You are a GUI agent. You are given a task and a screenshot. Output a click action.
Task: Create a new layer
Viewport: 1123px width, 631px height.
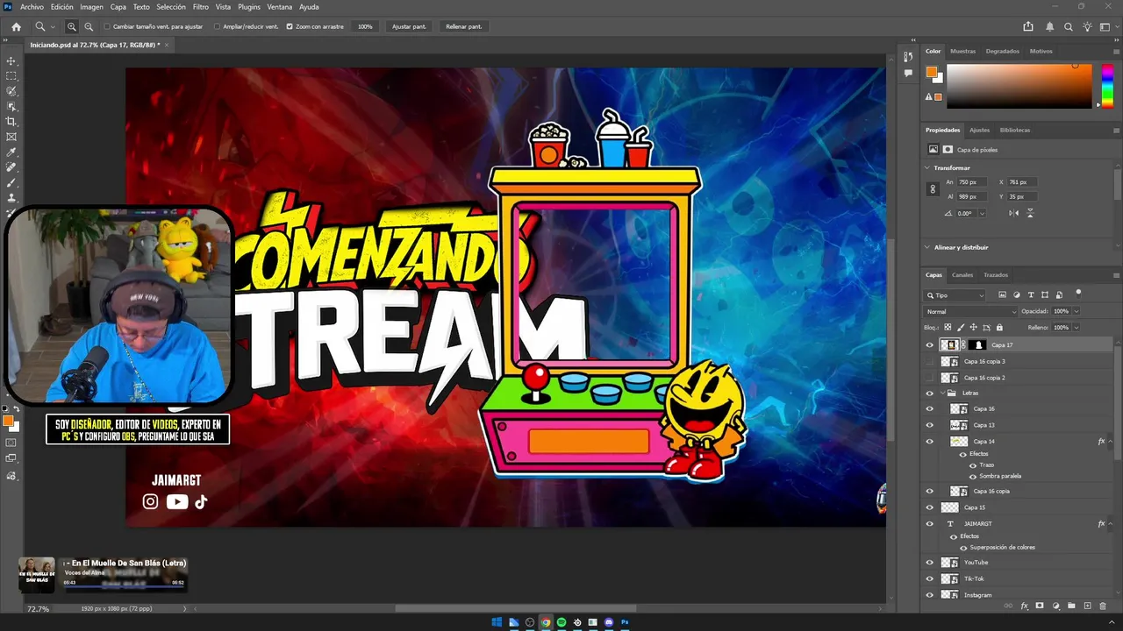tap(1087, 606)
